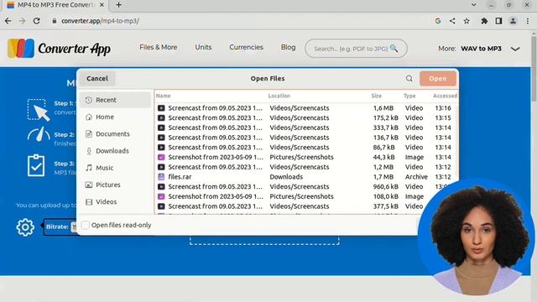Select the 175,2 kB Screencast file
The image size is (537, 302).
click(305, 117)
